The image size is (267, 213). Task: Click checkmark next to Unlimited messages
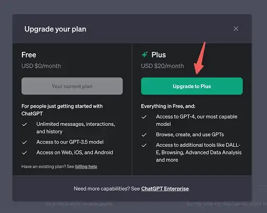pyautogui.click(x=25, y=124)
